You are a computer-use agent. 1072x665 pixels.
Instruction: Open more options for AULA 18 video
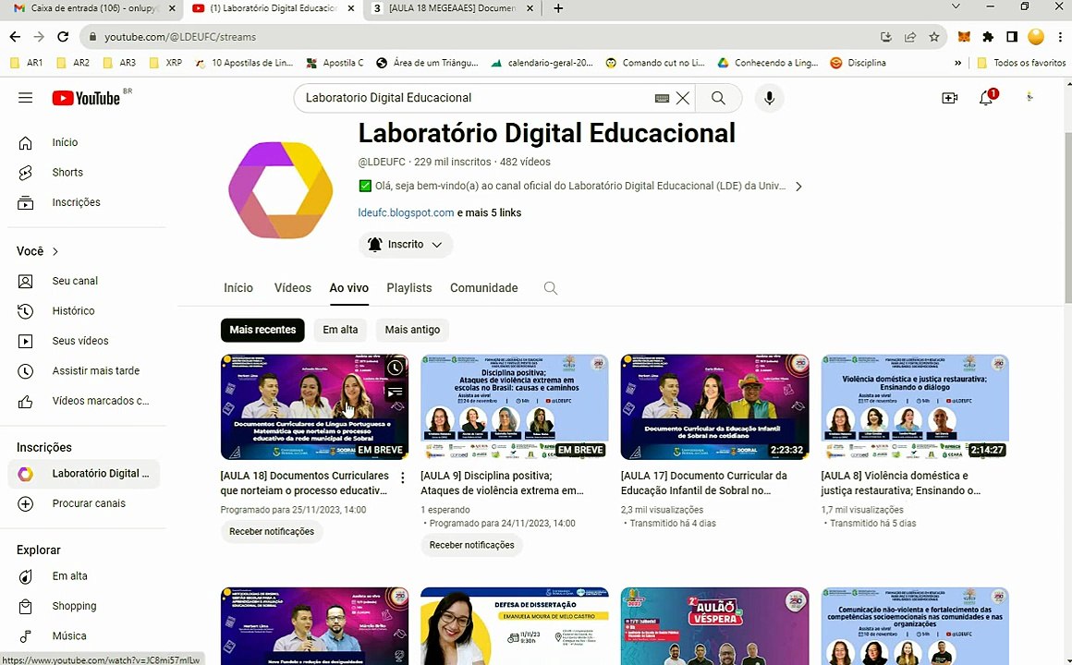click(403, 478)
